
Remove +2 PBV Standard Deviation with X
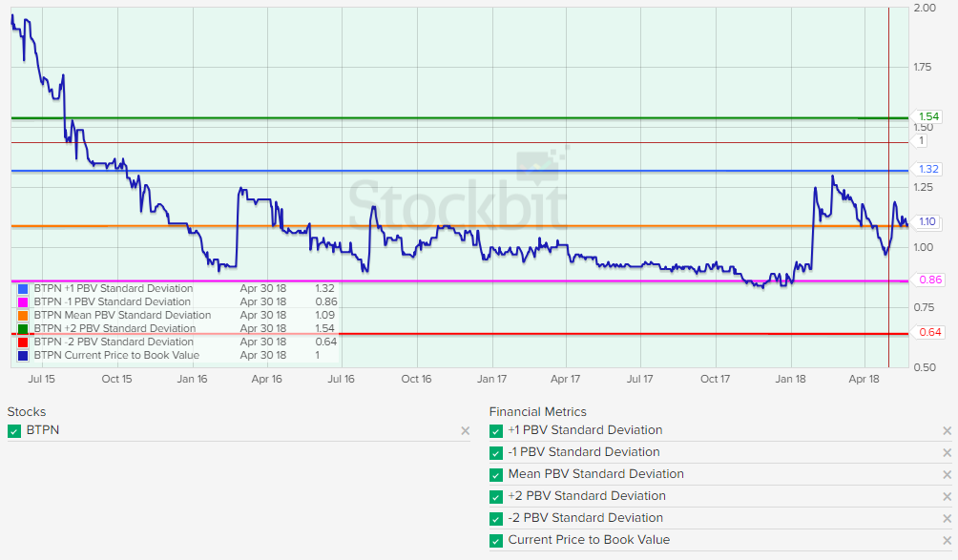point(947,497)
